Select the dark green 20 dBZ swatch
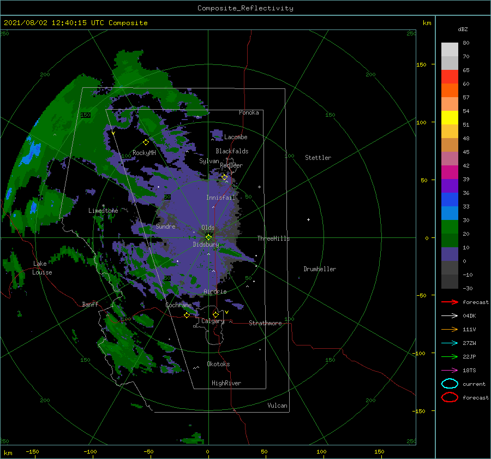Screen dimensions: 491x459 coord(450,240)
